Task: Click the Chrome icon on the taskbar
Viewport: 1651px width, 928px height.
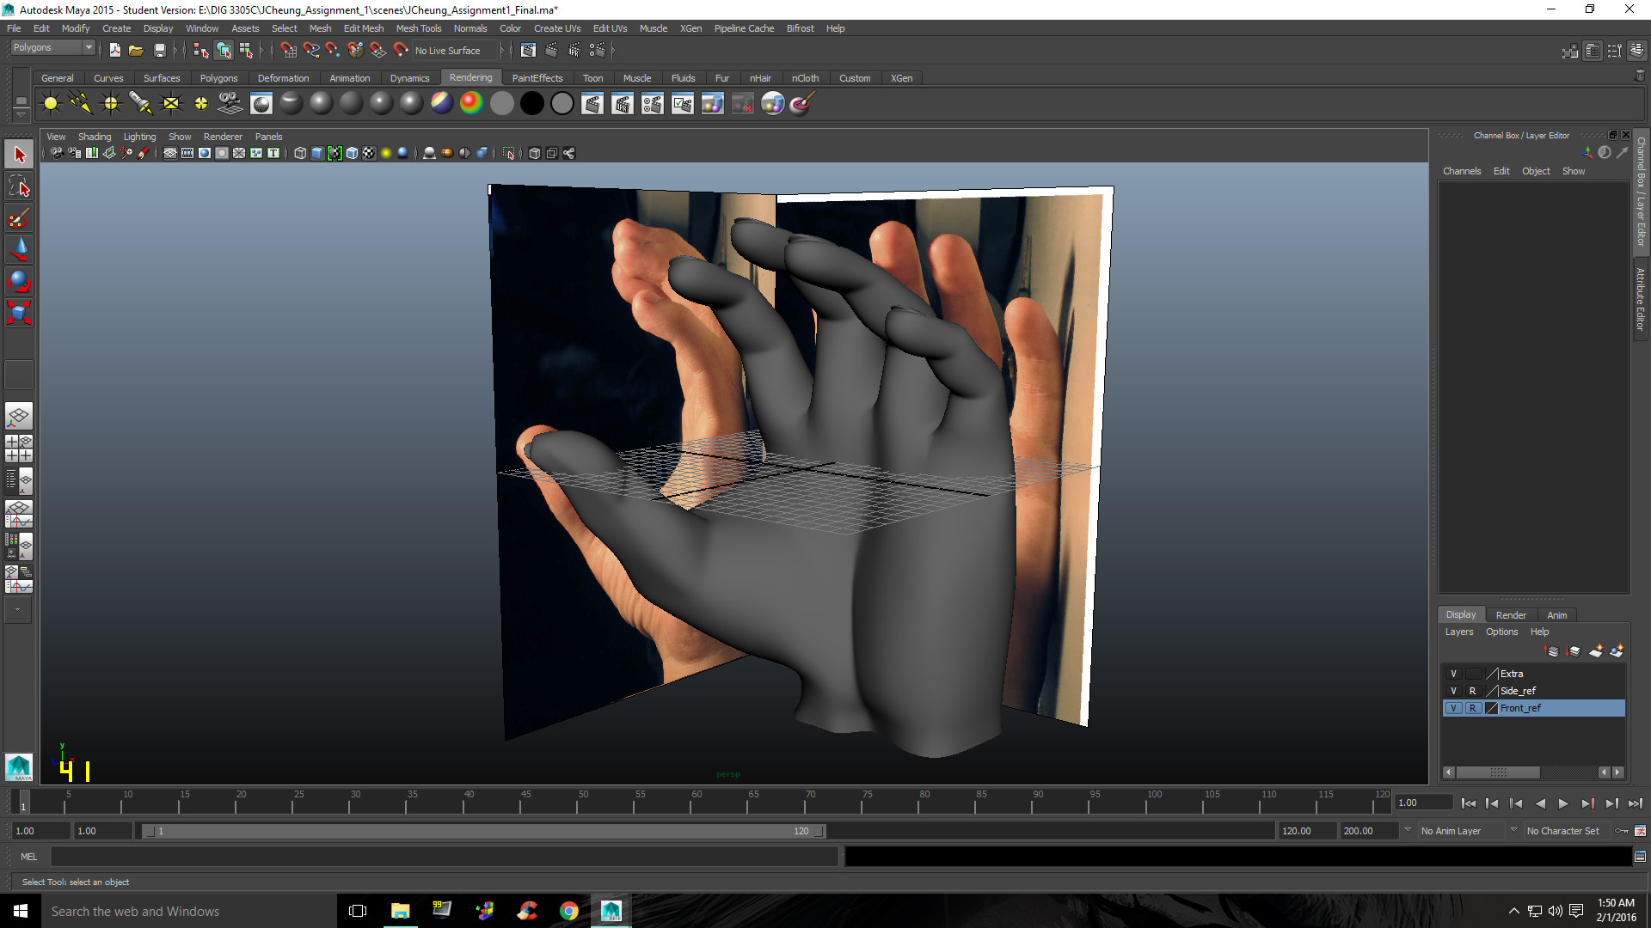Action: (x=568, y=911)
